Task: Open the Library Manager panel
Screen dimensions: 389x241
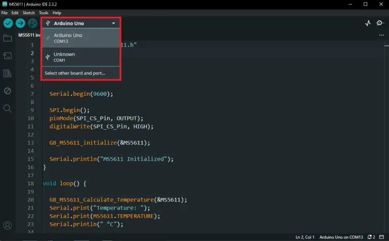Action: pyautogui.click(x=8, y=73)
